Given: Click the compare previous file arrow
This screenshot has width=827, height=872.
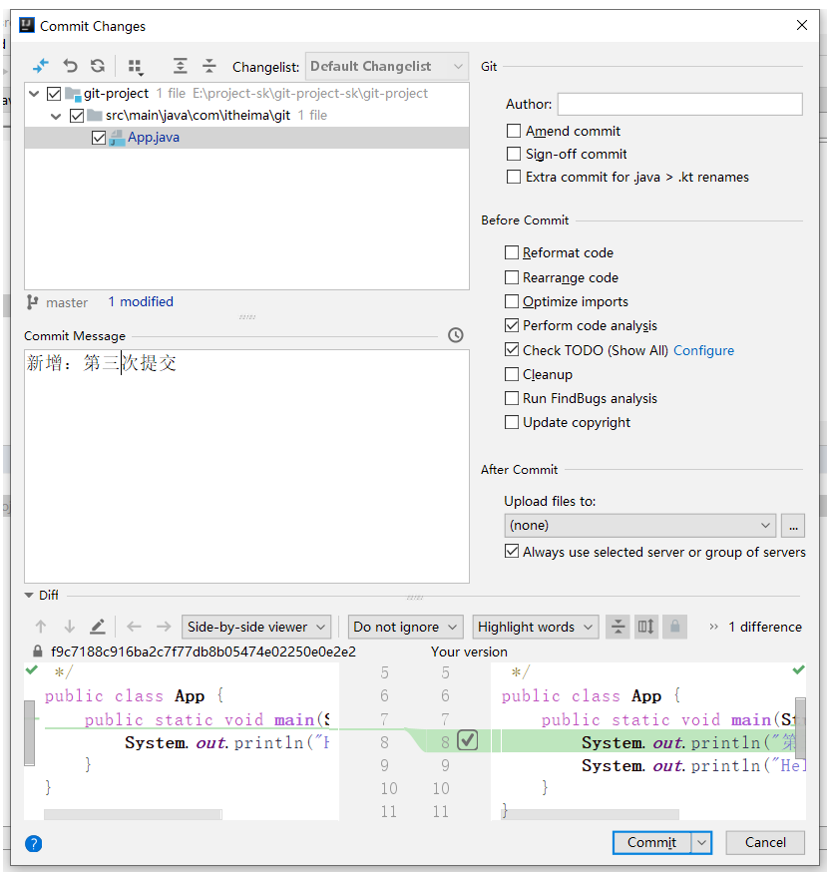Looking at the screenshot, I should (x=134, y=627).
